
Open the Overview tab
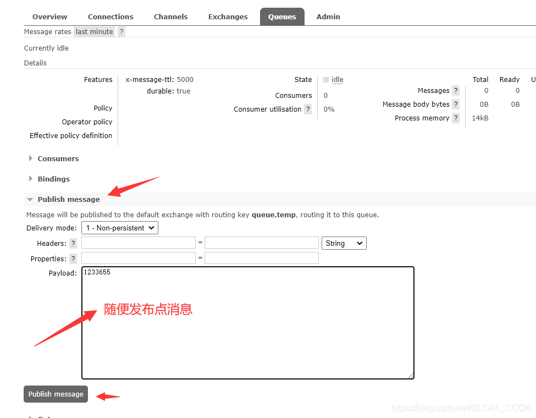click(x=49, y=16)
